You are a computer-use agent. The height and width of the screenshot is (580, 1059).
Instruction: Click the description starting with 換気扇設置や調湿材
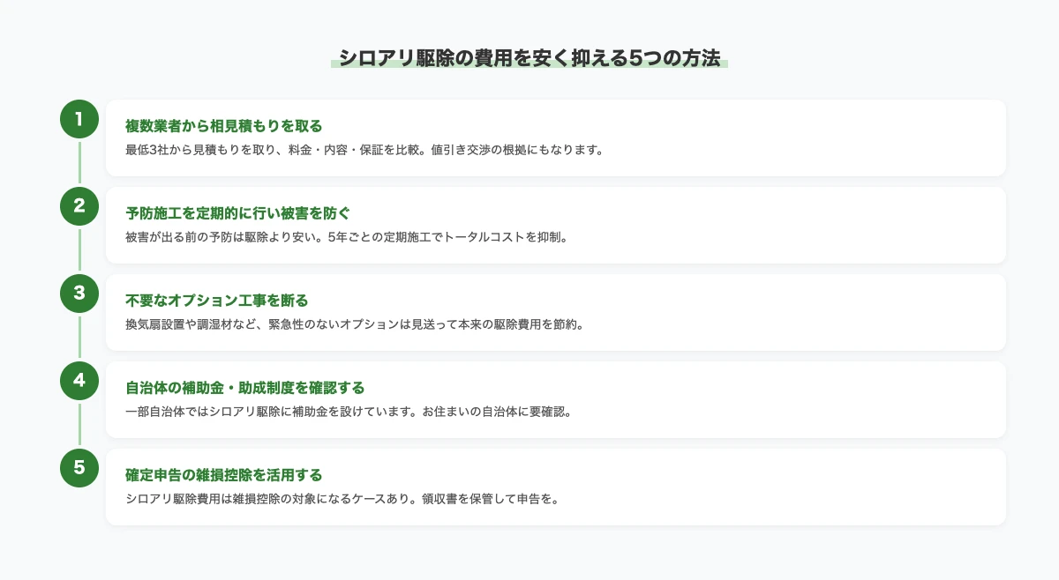[x=355, y=323]
